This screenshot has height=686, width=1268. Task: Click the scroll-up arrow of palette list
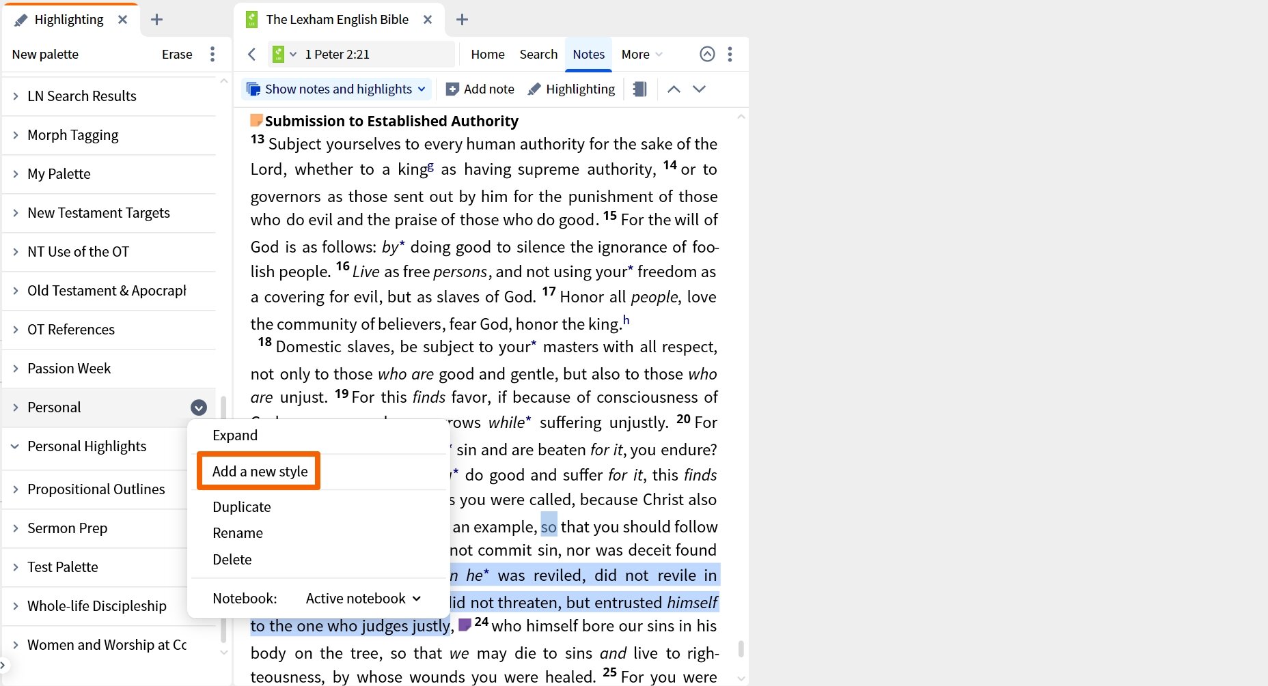223,81
